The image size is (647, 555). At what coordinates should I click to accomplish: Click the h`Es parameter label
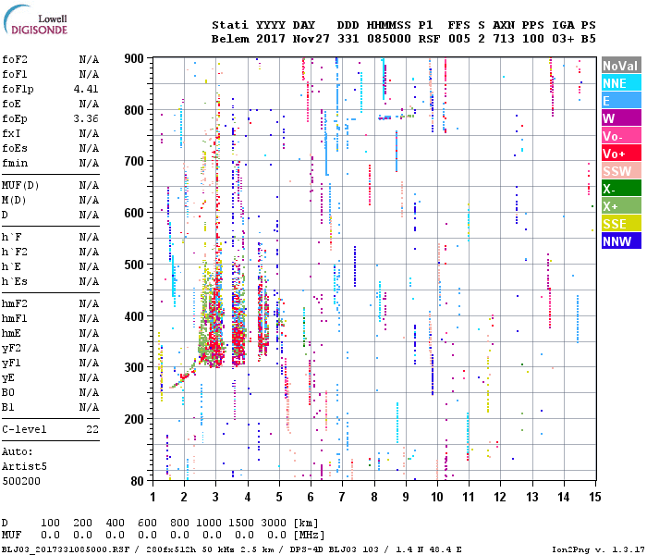(x=15, y=282)
